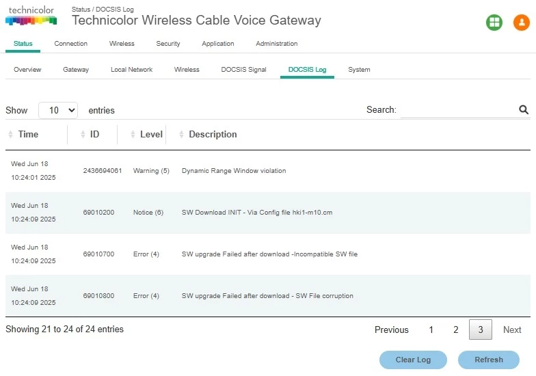Open the Administration menu
This screenshot has width=536, height=376.
coord(276,44)
